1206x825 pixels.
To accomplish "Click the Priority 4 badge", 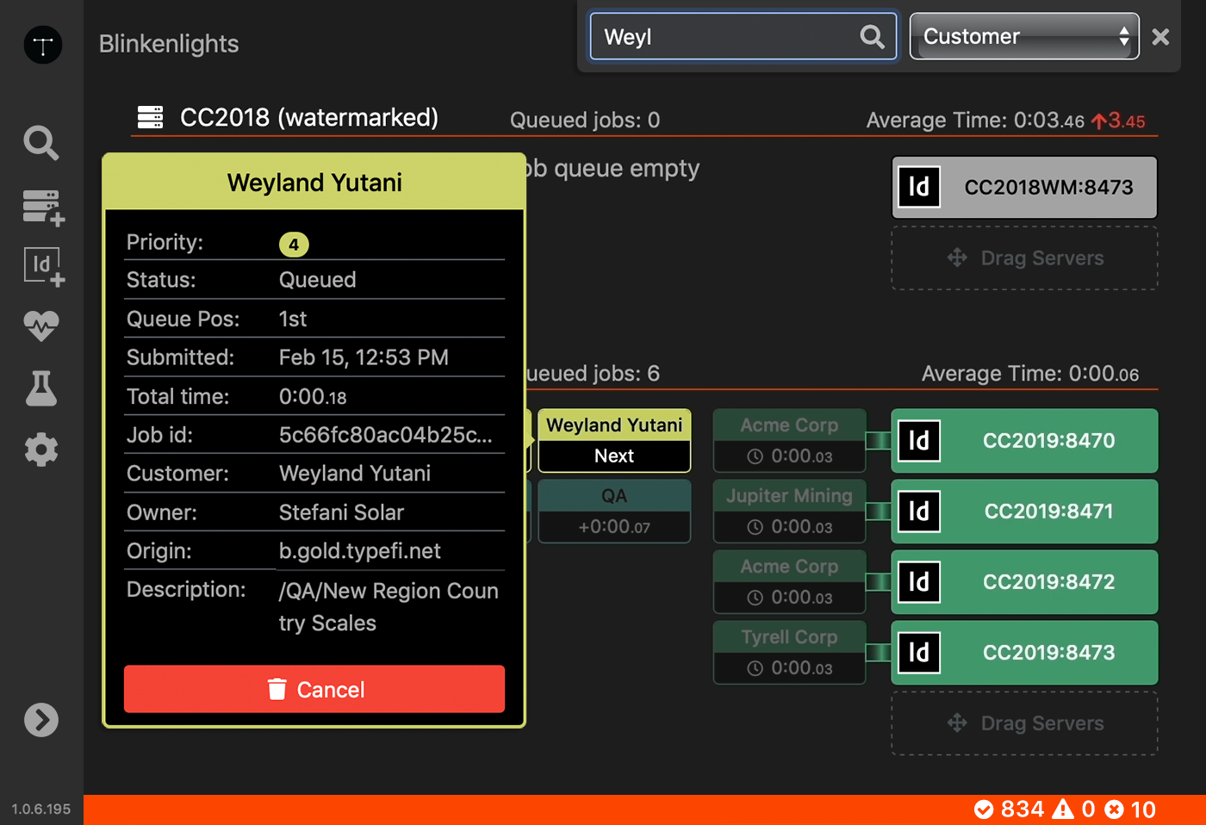I will point(294,245).
